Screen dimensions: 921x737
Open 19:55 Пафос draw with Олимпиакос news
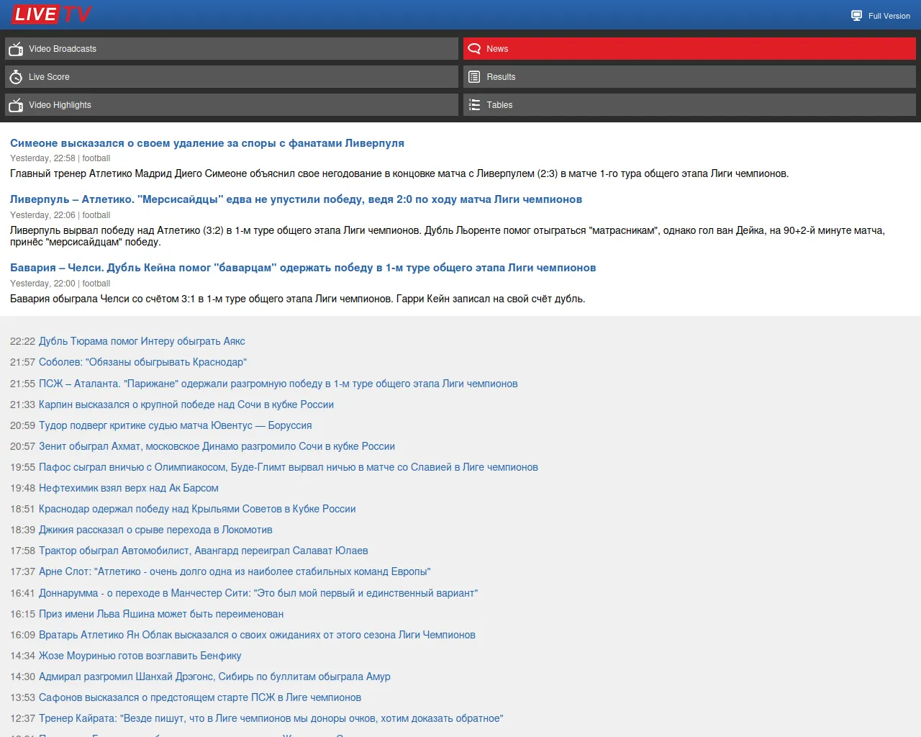(x=289, y=467)
